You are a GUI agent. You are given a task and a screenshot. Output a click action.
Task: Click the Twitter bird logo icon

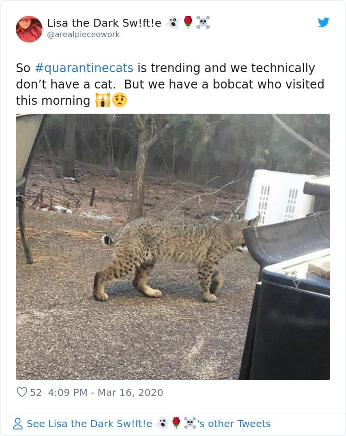(324, 23)
